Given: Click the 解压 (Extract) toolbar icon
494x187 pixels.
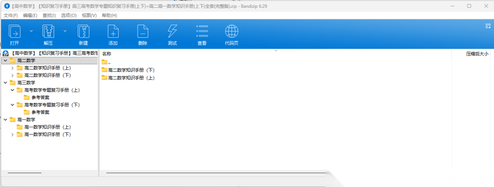Looking at the screenshot, I should point(48,32).
